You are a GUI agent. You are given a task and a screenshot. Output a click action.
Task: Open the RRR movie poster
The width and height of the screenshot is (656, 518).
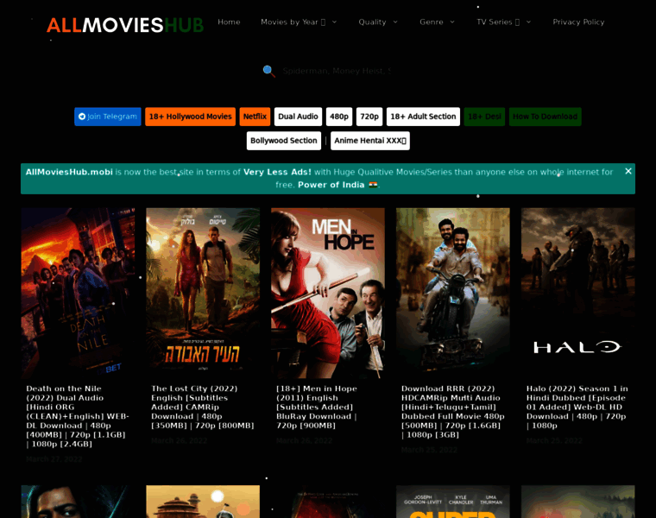click(453, 294)
